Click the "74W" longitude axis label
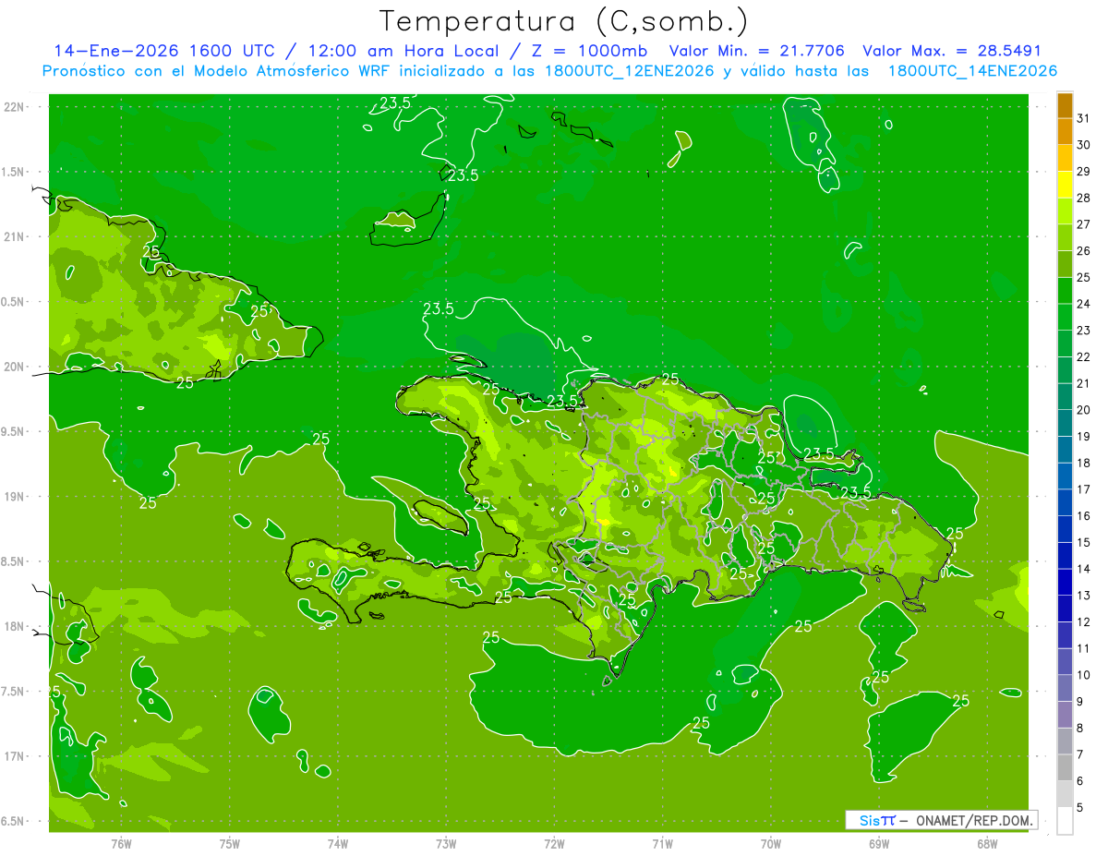 [338, 844]
